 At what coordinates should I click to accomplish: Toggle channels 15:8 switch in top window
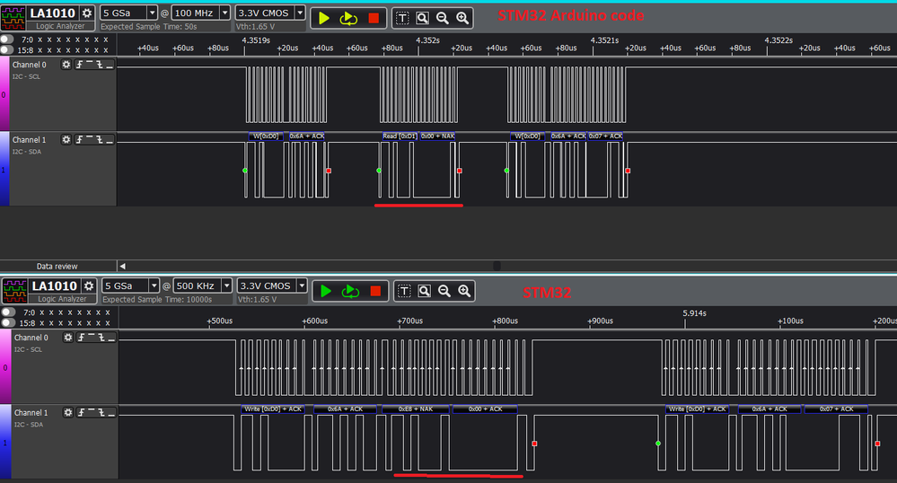point(7,49)
